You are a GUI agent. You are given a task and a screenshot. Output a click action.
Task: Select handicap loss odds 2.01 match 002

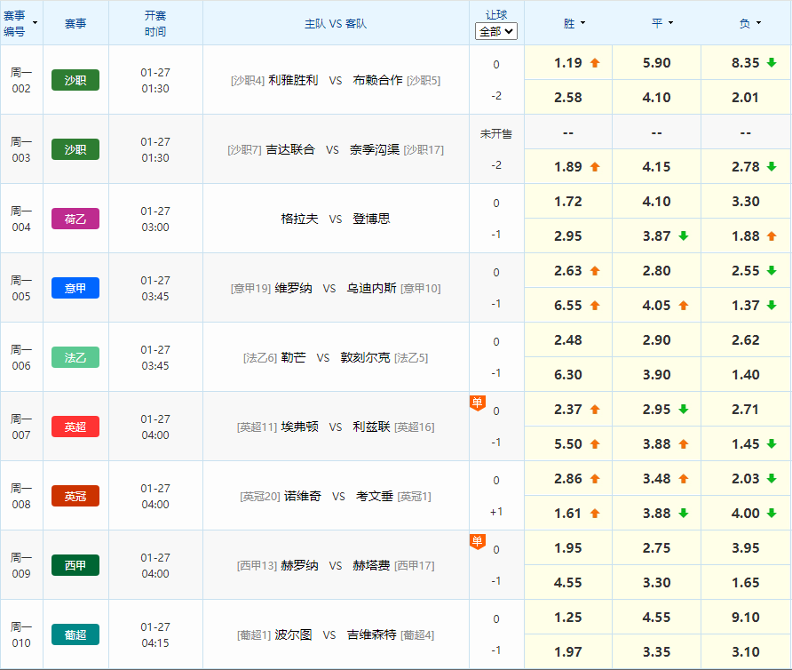[746, 97]
